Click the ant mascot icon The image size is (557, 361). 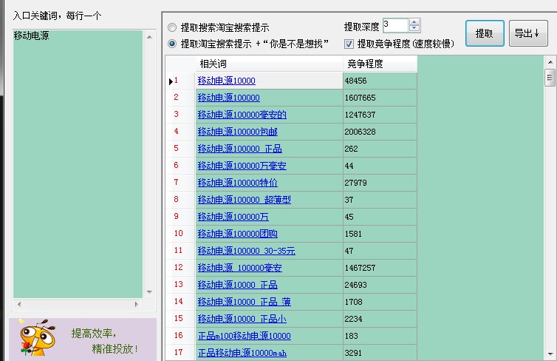pos(36,338)
